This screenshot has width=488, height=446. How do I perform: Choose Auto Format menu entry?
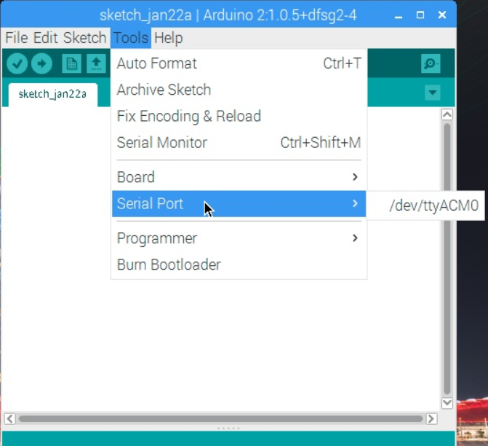pos(239,63)
